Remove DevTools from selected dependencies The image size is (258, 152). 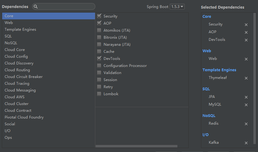pyautogui.click(x=246, y=40)
